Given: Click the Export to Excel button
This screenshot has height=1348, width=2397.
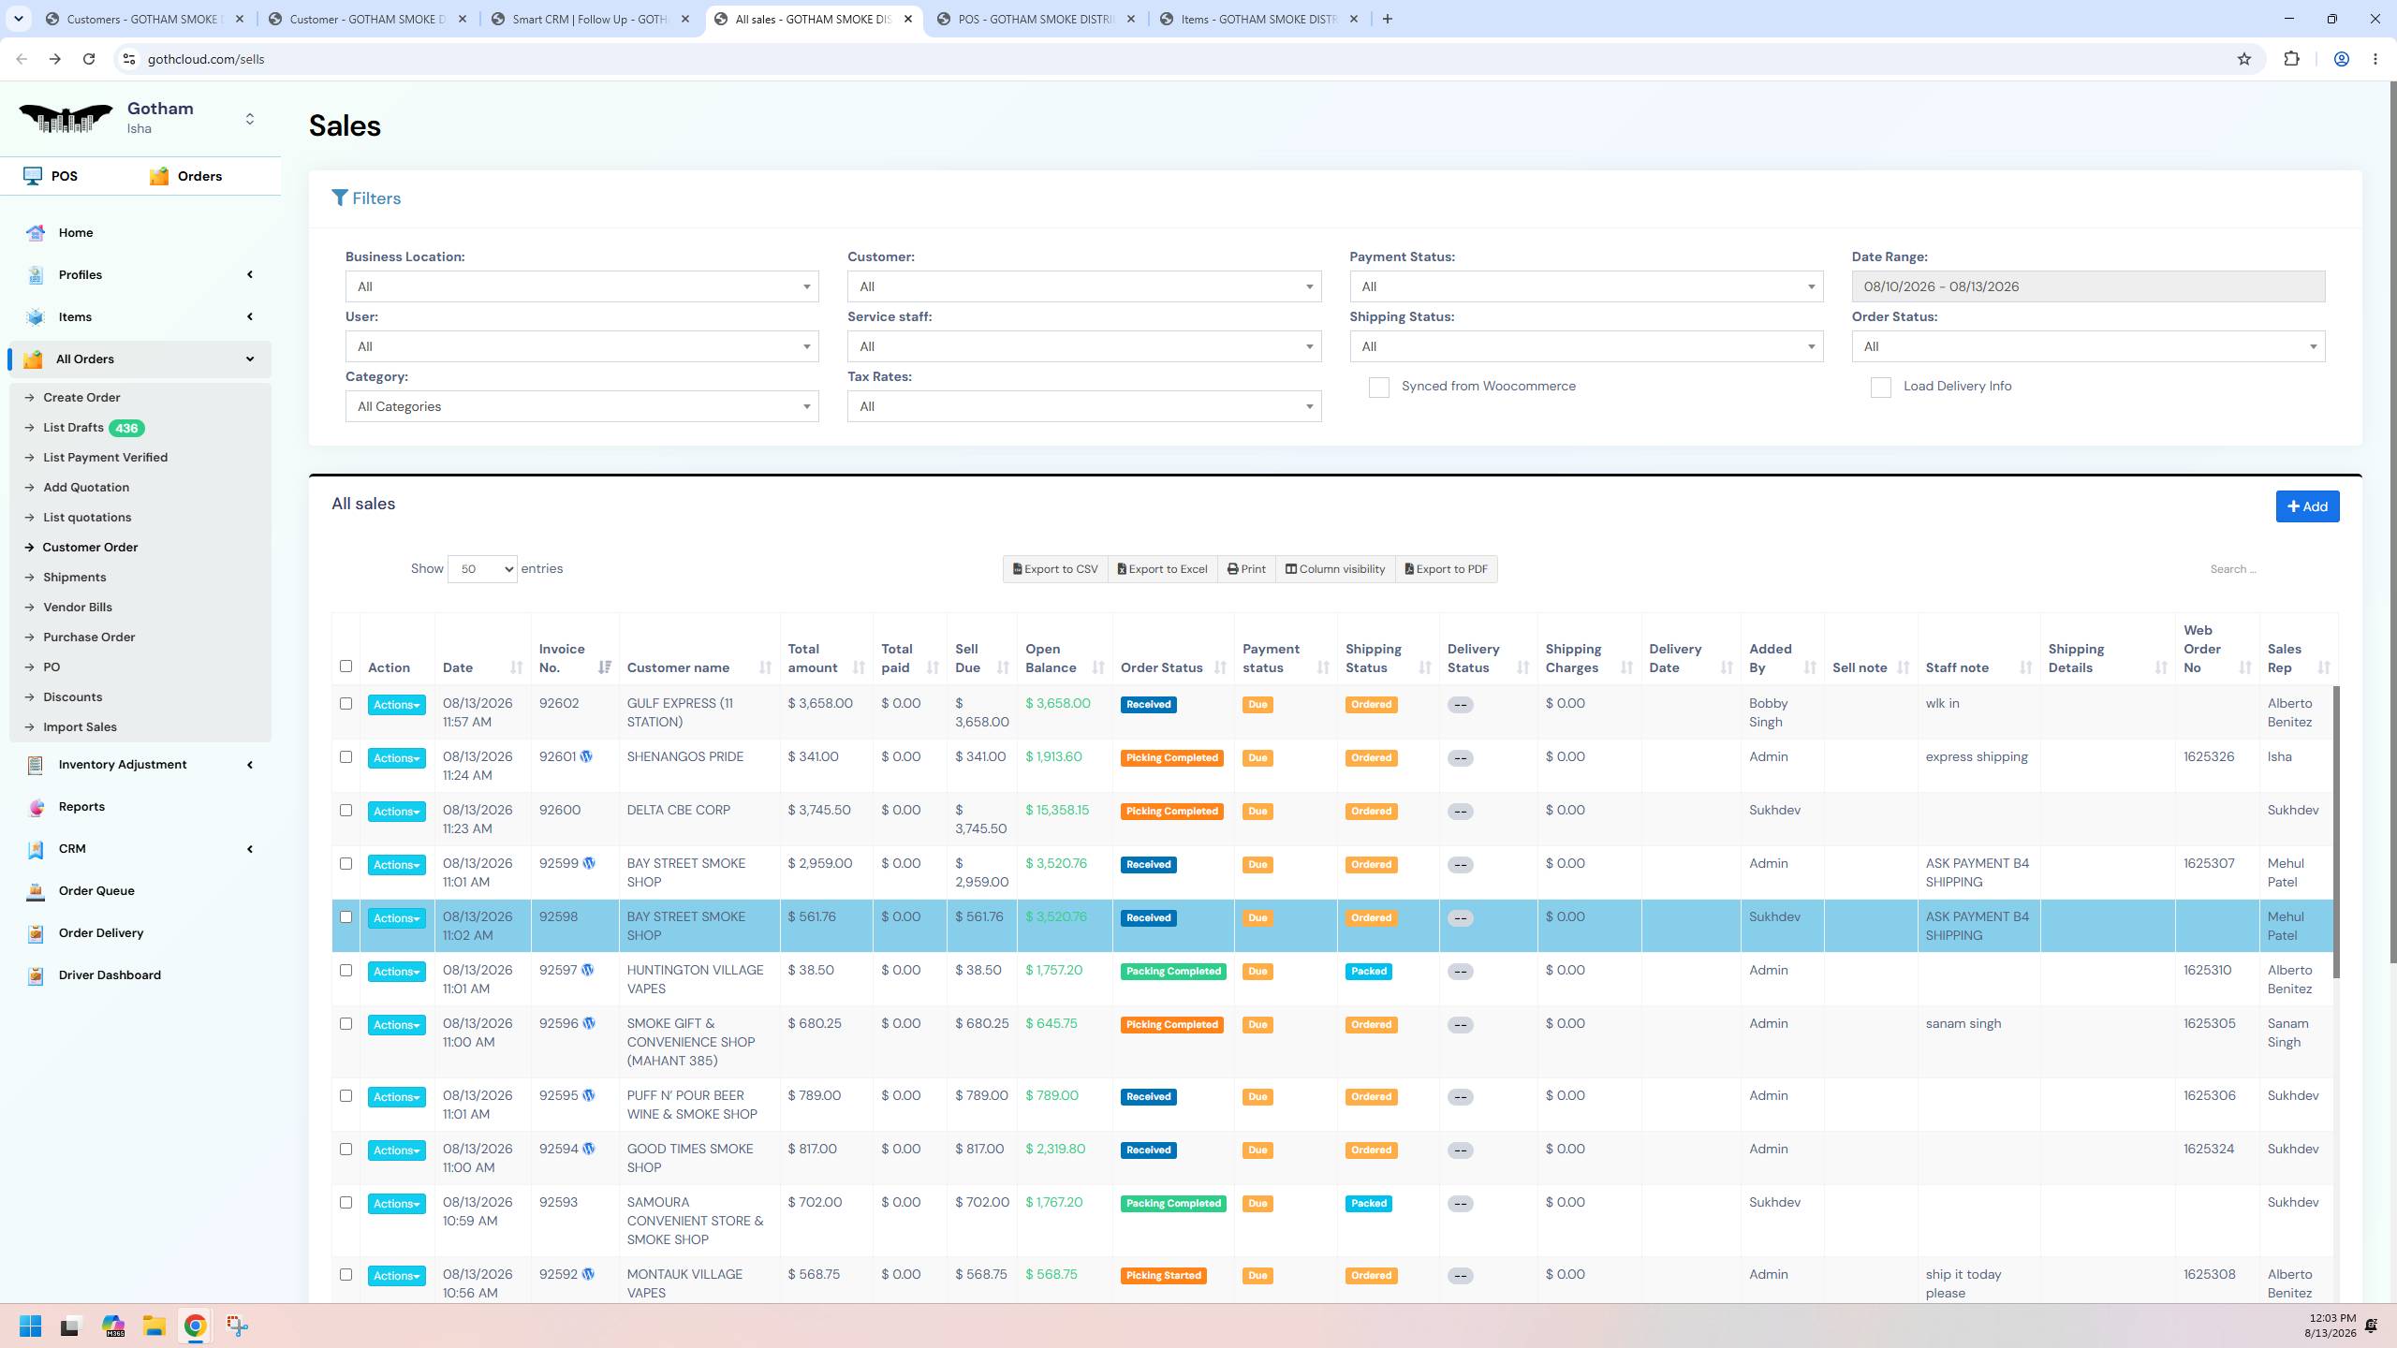Looking at the screenshot, I should 1162,569.
